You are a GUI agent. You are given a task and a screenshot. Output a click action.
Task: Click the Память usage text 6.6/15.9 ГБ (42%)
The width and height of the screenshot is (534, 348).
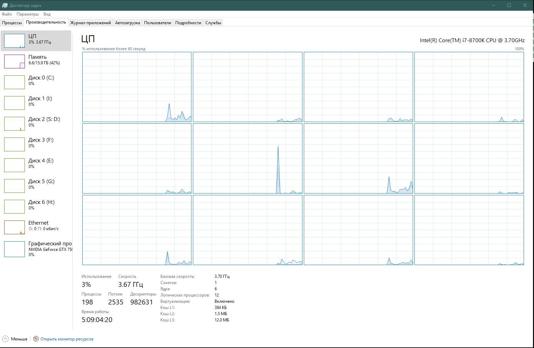[x=44, y=63]
